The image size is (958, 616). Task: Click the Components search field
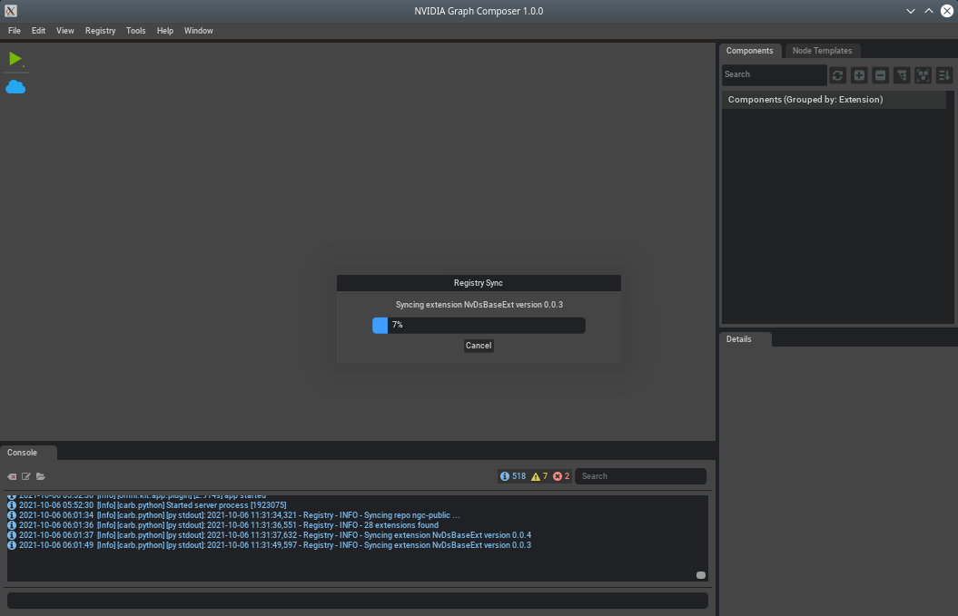(x=774, y=74)
